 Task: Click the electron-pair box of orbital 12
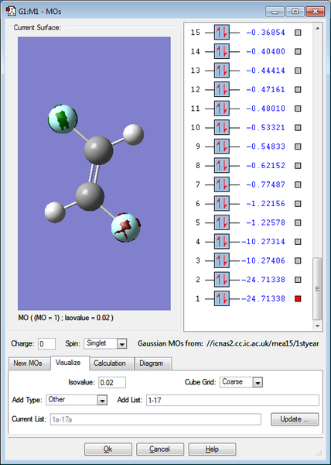pyautogui.click(x=221, y=89)
